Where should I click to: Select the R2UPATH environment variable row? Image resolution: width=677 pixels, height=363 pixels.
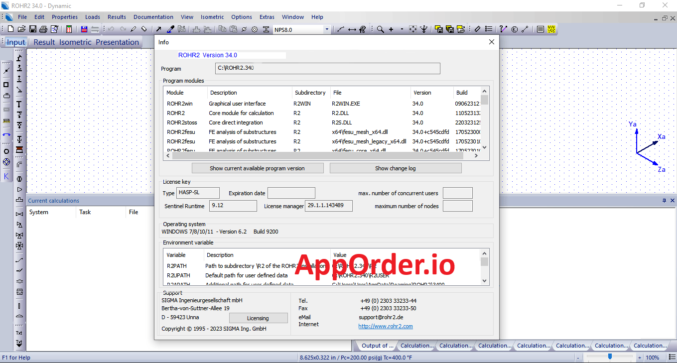[322, 275]
